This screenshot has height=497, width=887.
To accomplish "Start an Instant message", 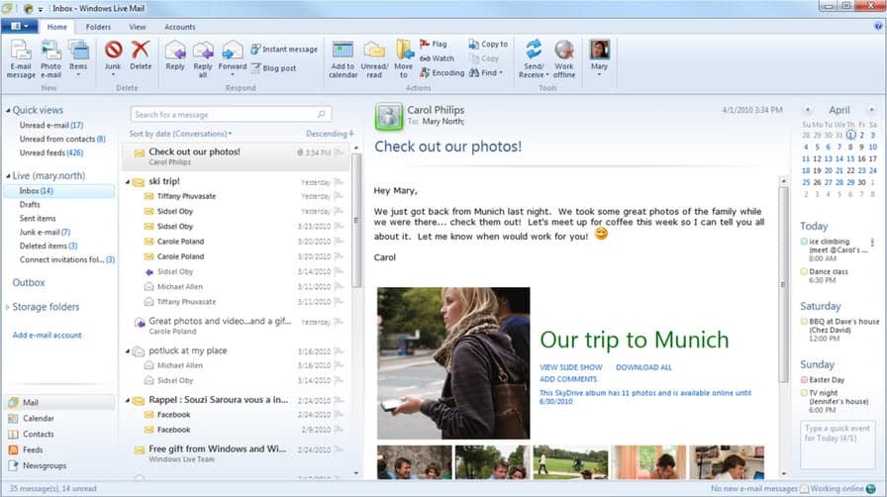I will click(284, 50).
